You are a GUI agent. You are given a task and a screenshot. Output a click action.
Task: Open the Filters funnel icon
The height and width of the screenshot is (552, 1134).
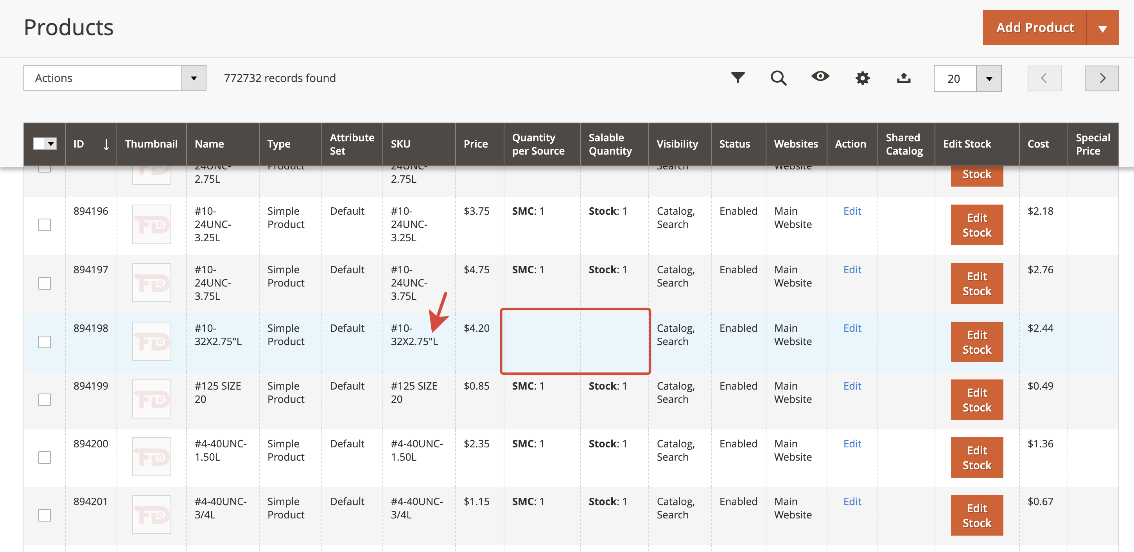pos(737,78)
